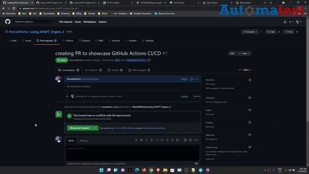Open Pull requests in top navigation

click(x=66, y=22)
